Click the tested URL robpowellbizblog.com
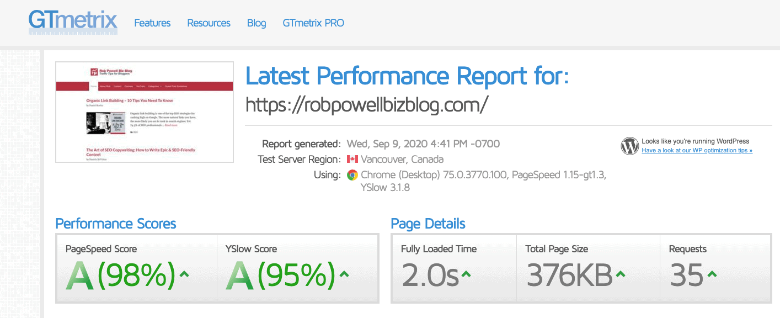 [366, 104]
